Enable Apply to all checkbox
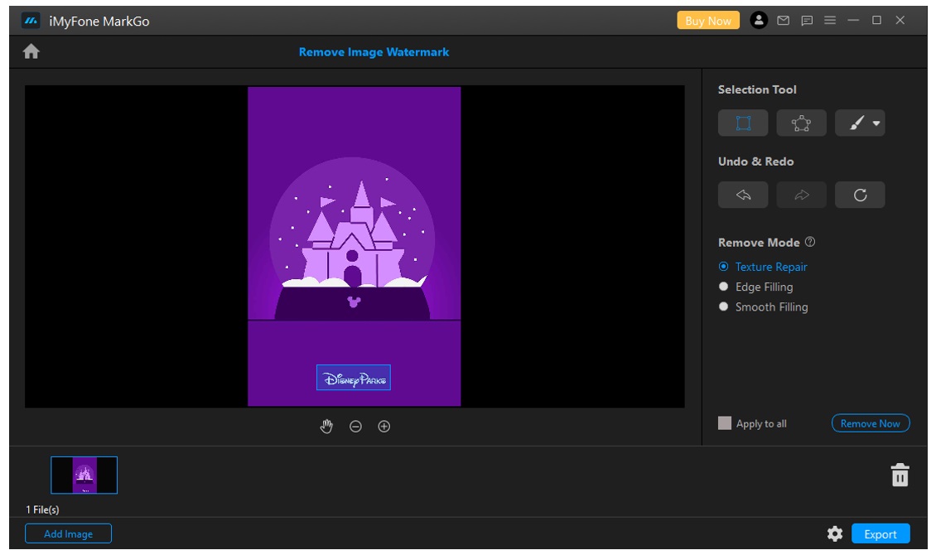The image size is (936, 555). pos(725,423)
